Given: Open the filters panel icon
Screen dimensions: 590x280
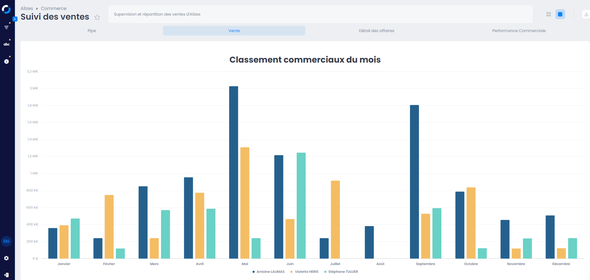Looking at the screenshot, I should pos(6,27).
